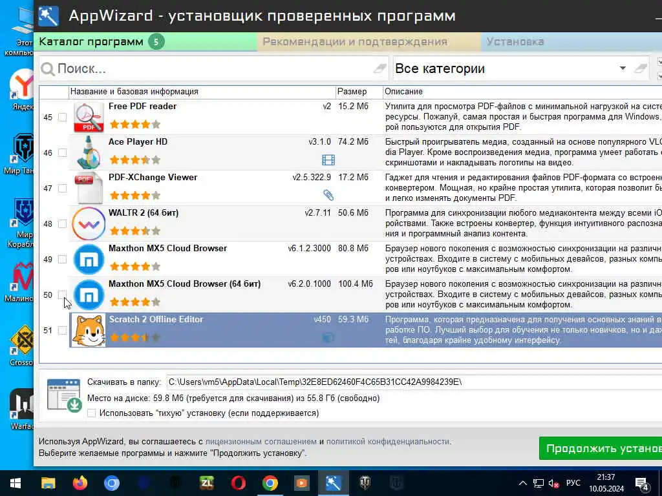Click the Scratch 2 Offline Editor cat icon
This screenshot has height=496, width=662.
pyautogui.click(x=89, y=330)
